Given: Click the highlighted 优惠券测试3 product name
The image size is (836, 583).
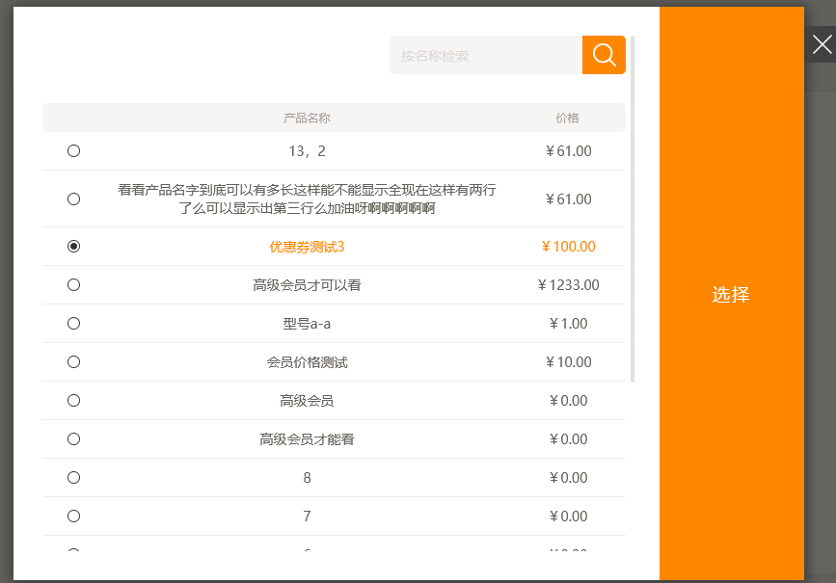Looking at the screenshot, I should pyautogui.click(x=307, y=247).
